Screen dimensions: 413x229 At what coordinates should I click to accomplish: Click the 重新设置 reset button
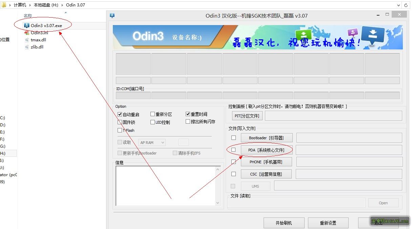coord(328,223)
